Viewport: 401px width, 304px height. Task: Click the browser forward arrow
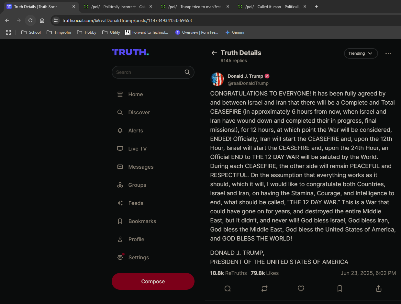pyautogui.click(x=19, y=20)
